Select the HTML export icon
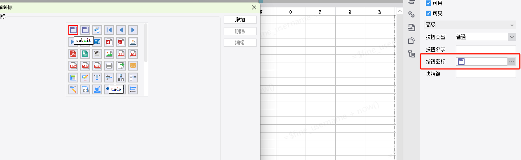521x160 pixels. 121,53
